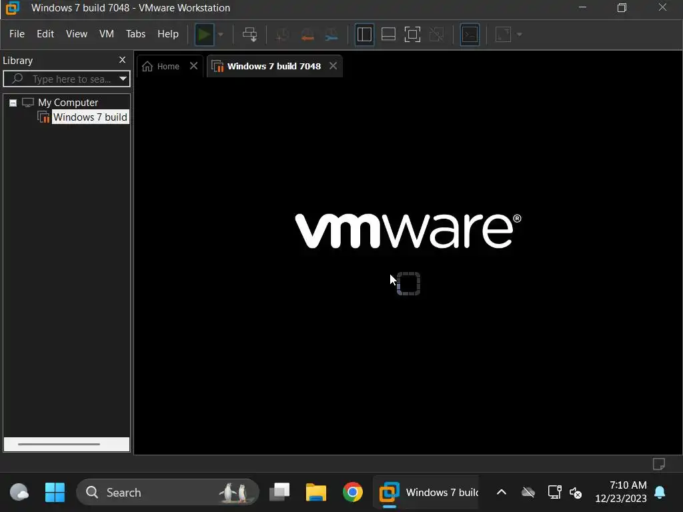Viewport: 683px width, 512px height.
Task: Toggle the console view icon
Action: tap(470, 35)
